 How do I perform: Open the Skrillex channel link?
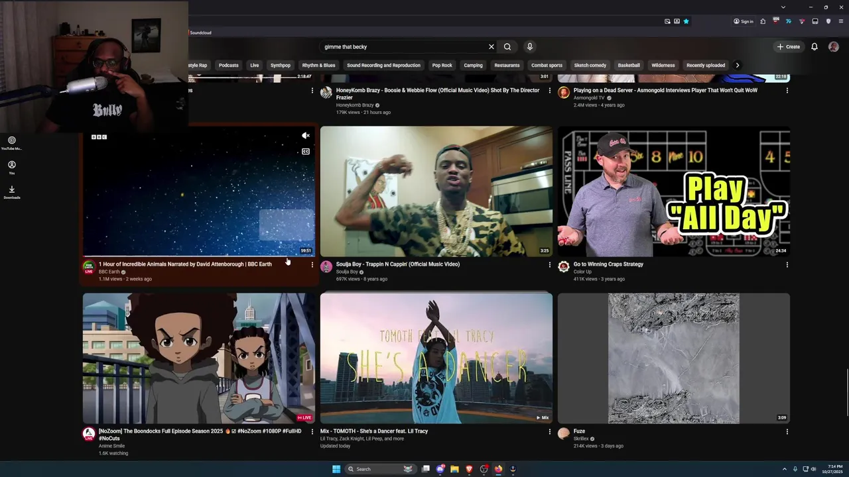point(581,439)
